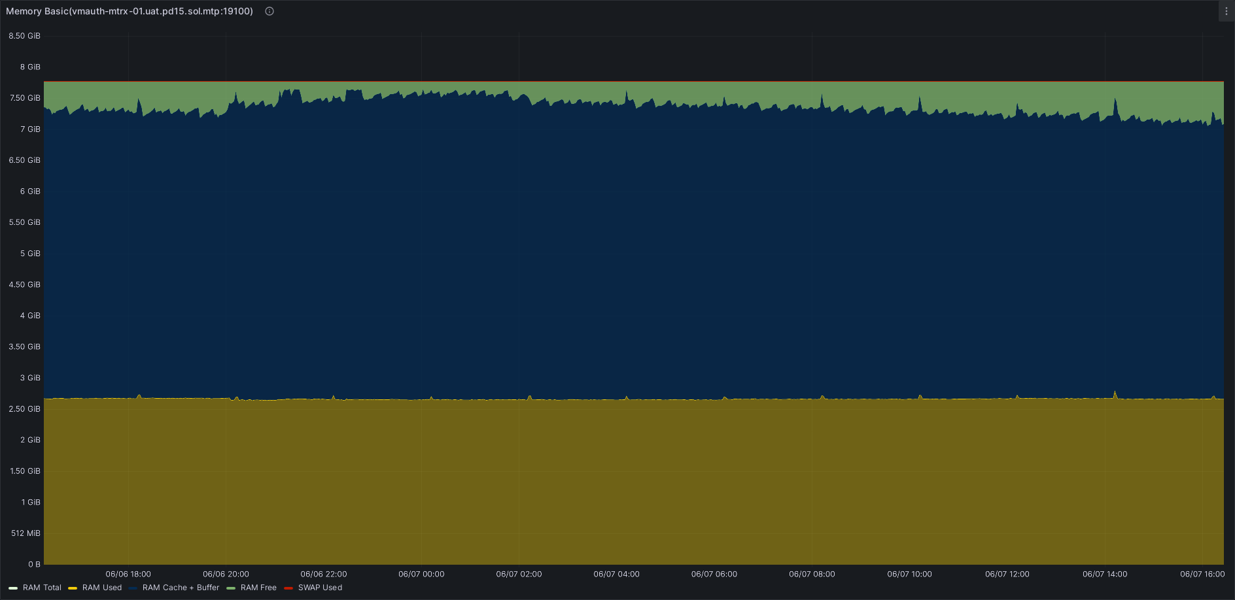Open the Memory Basic panel title
The height and width of the screenshot is (600, 1235).
click(x=130, y=11)
